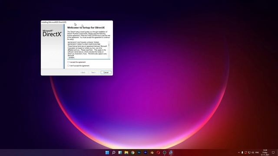Image resolution: width=278 pixels, height=156 pixels.
Task: Click the greyed-out Next button
Action: pos(93,72)
